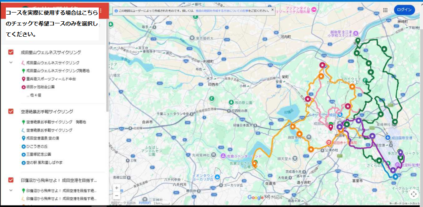Click the 佐倉ラベンダーランド attraction icon
Screen dimensions: 423x207
223,156
